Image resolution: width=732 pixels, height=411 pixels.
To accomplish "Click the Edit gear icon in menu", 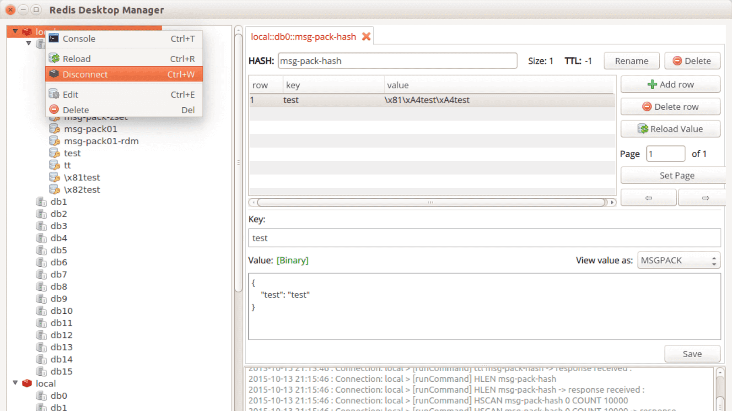I will coord(54,94).
